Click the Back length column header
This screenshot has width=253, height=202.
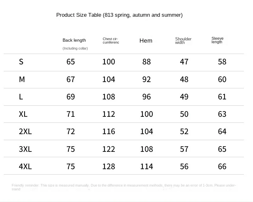tap(74, 40)
